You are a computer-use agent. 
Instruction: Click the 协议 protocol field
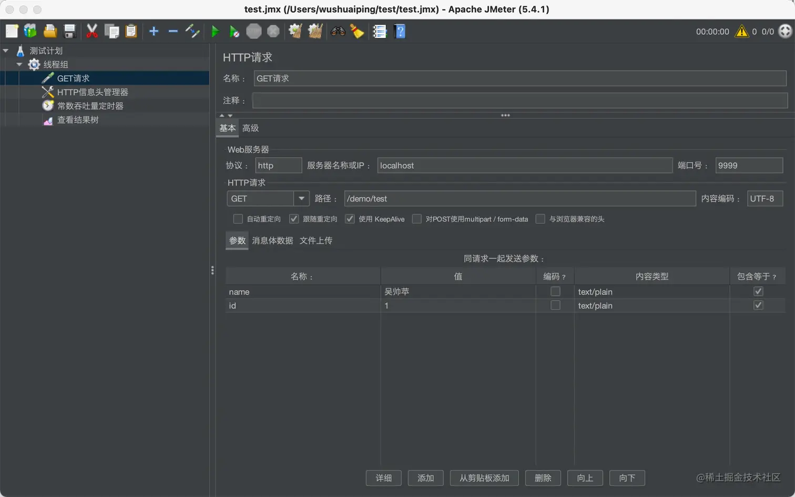[279, 166]
